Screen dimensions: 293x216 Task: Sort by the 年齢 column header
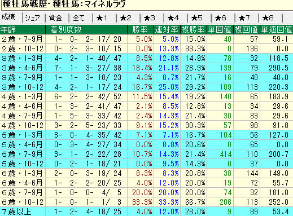pos(23,29)
